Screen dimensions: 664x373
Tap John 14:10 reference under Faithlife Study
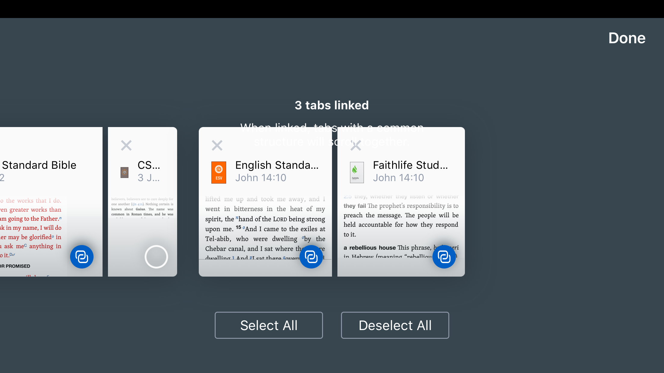point(398,178)
